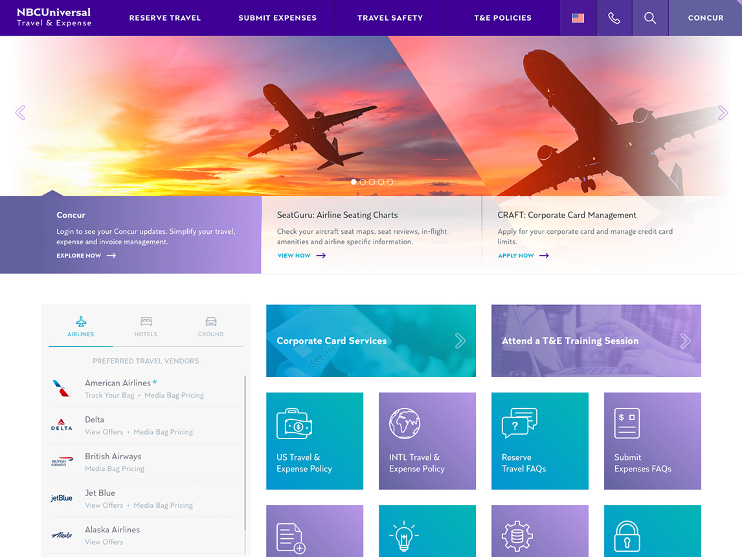Open Delta View Offers link
Image resolution: width=742 pixels, height=557 pixels.
coord(104,432)
